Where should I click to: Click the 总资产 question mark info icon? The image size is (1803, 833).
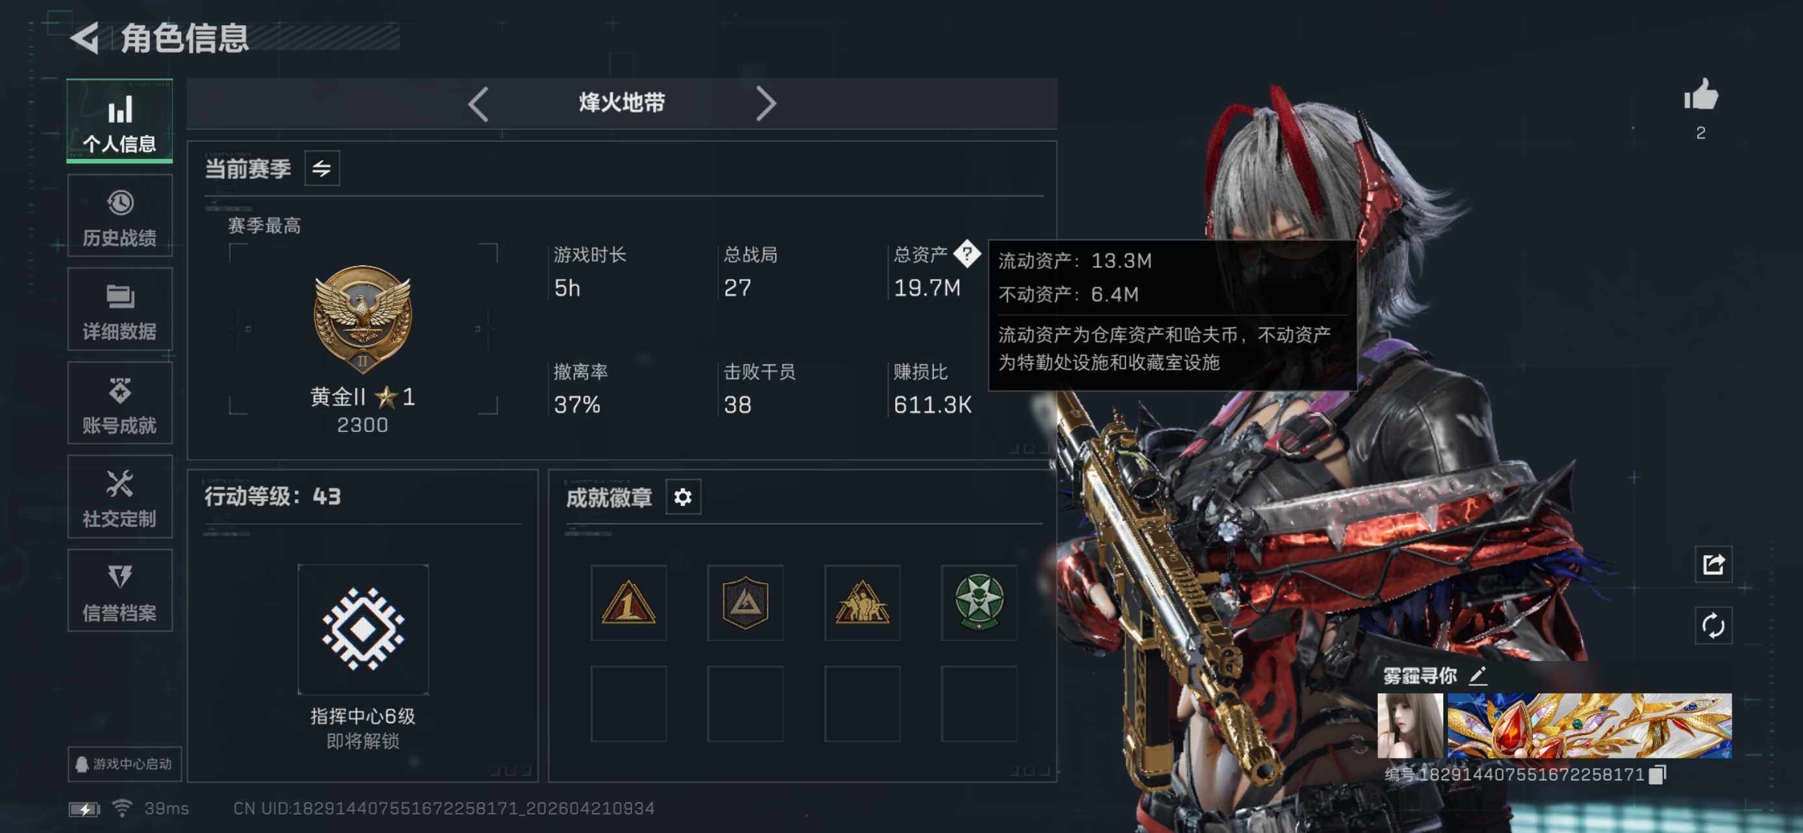[966, 254]
